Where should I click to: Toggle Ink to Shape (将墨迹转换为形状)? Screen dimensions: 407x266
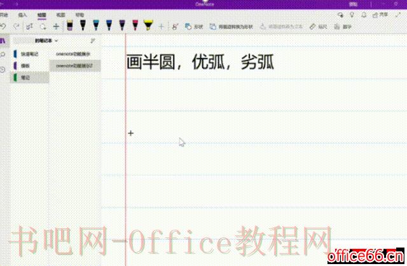(x=231, y=27)
